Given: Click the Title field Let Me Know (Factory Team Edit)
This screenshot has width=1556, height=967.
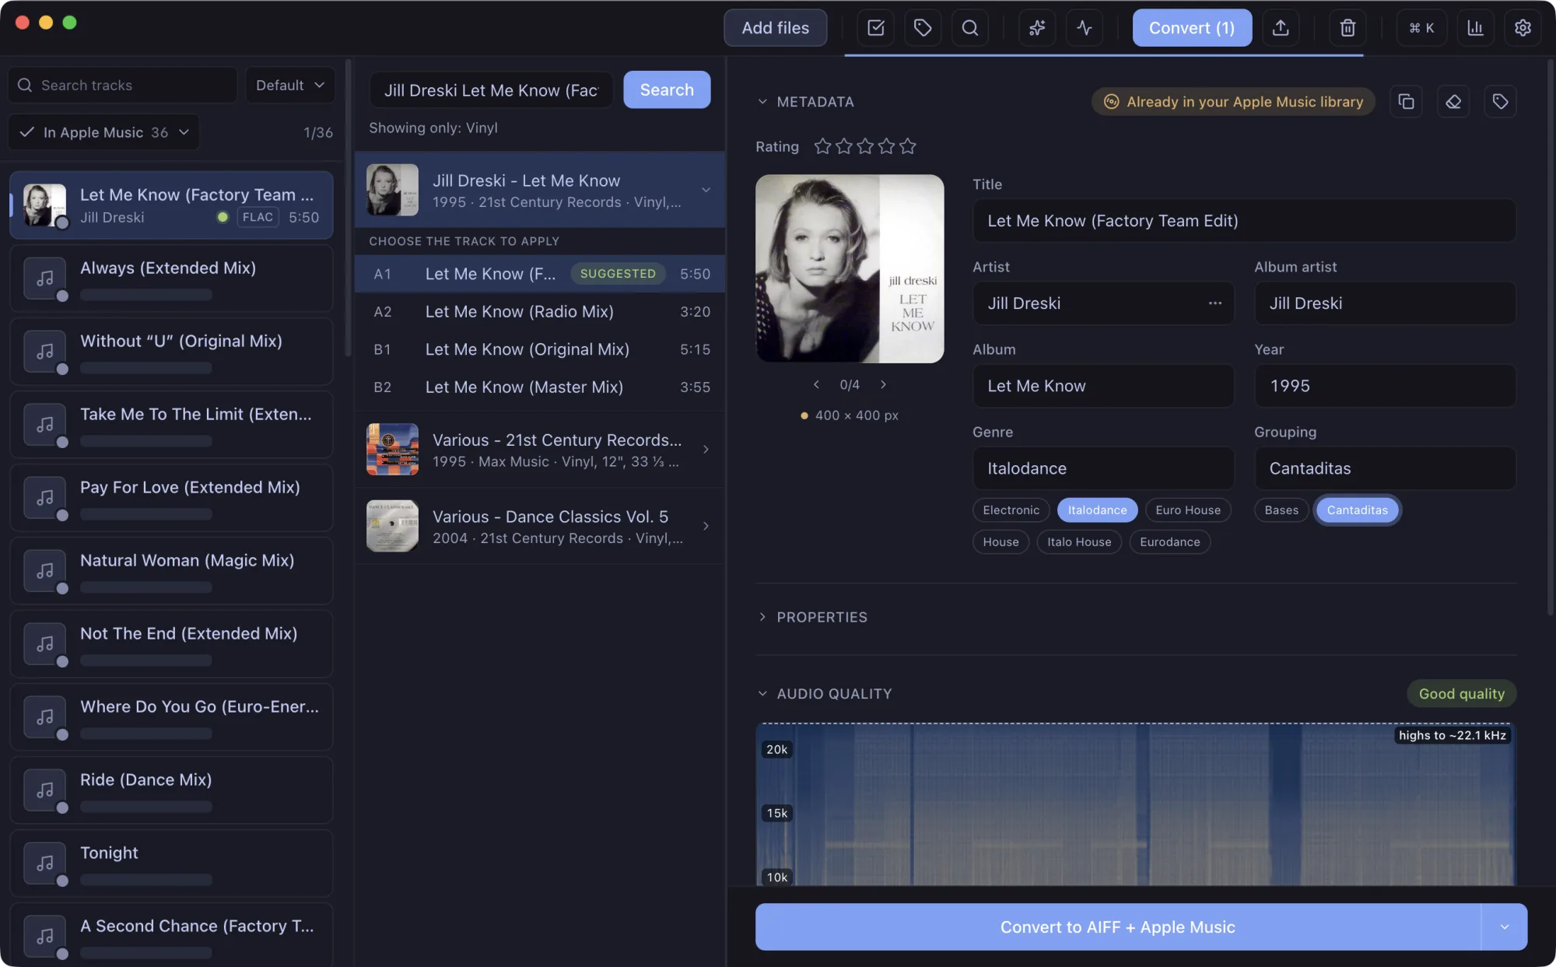Looking at the screenshot, I should point(1244,221).
